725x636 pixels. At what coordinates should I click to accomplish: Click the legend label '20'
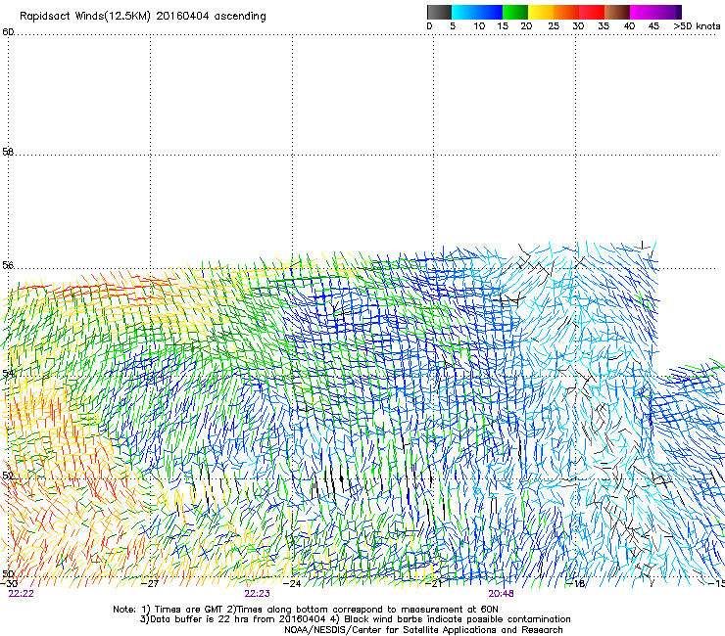click(526, 26)
